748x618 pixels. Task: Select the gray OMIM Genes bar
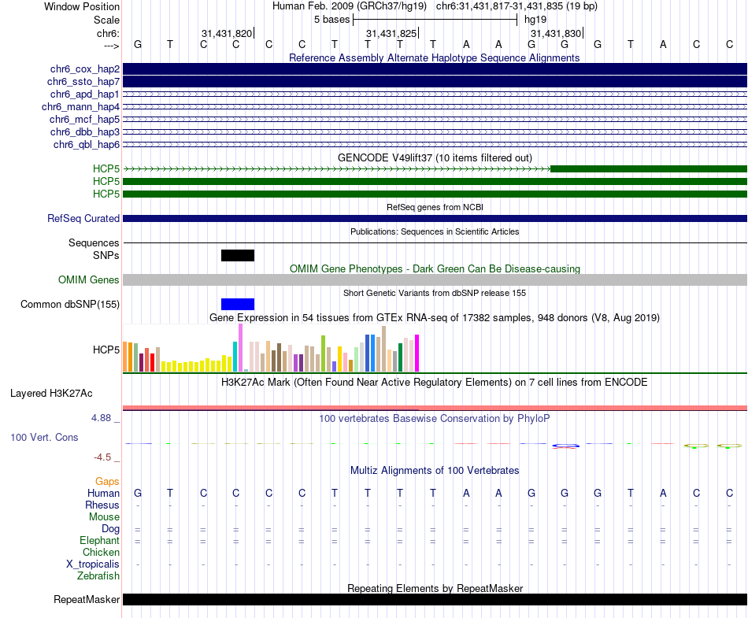coord(435,280)
